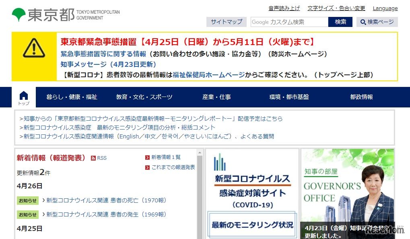Open 都政情報 menu
The width and height of the screenshot is (410, 239).
click(x=361, y=97)
